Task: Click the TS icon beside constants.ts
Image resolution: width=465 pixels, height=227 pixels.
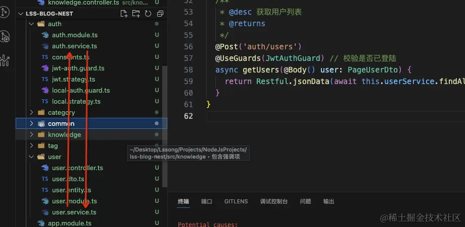Action: (45, 57)
